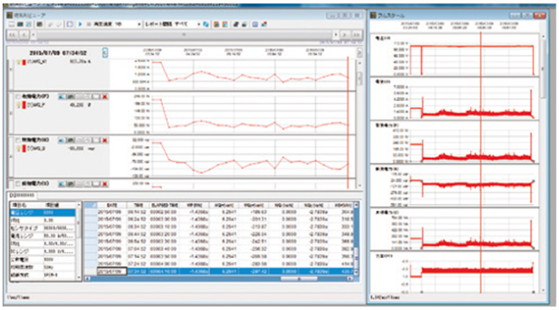Collapse the channel list with the < arrow
The height and width of the screenshot is (310, 559).
tap(104, 53)
